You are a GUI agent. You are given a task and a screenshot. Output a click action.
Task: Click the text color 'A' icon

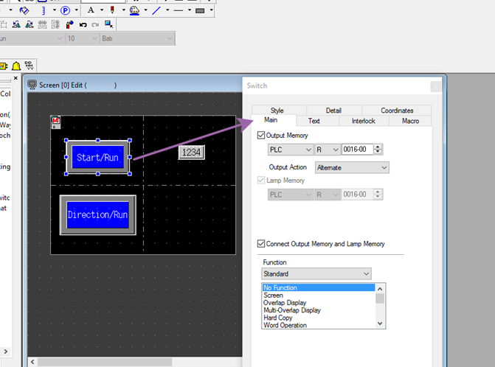[x=91, y=10]
